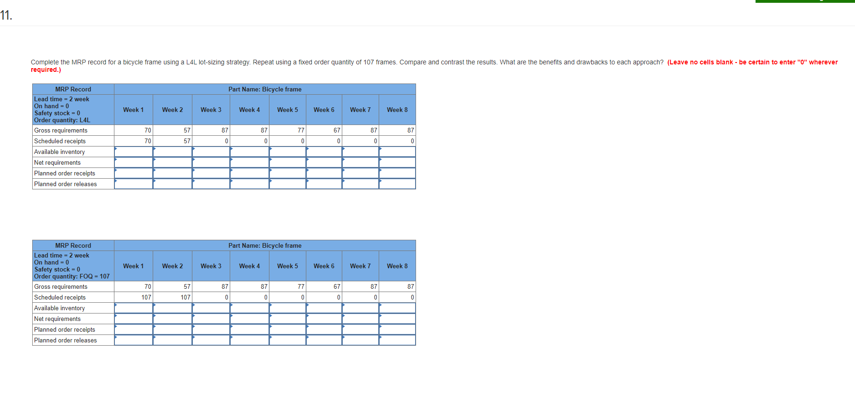
Task: Select FOQ Planned order releases cell for Week 6
Action: (x=324, y=340)
